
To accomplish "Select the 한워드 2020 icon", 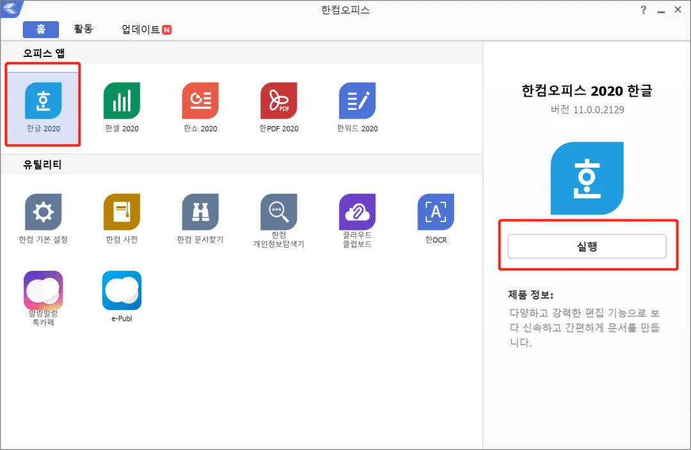I will click(357, 100).
